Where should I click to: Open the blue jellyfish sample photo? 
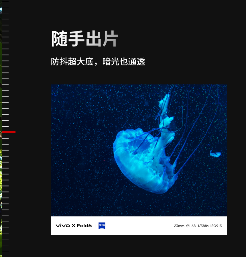pyautogui.click(x=139, y=150)
